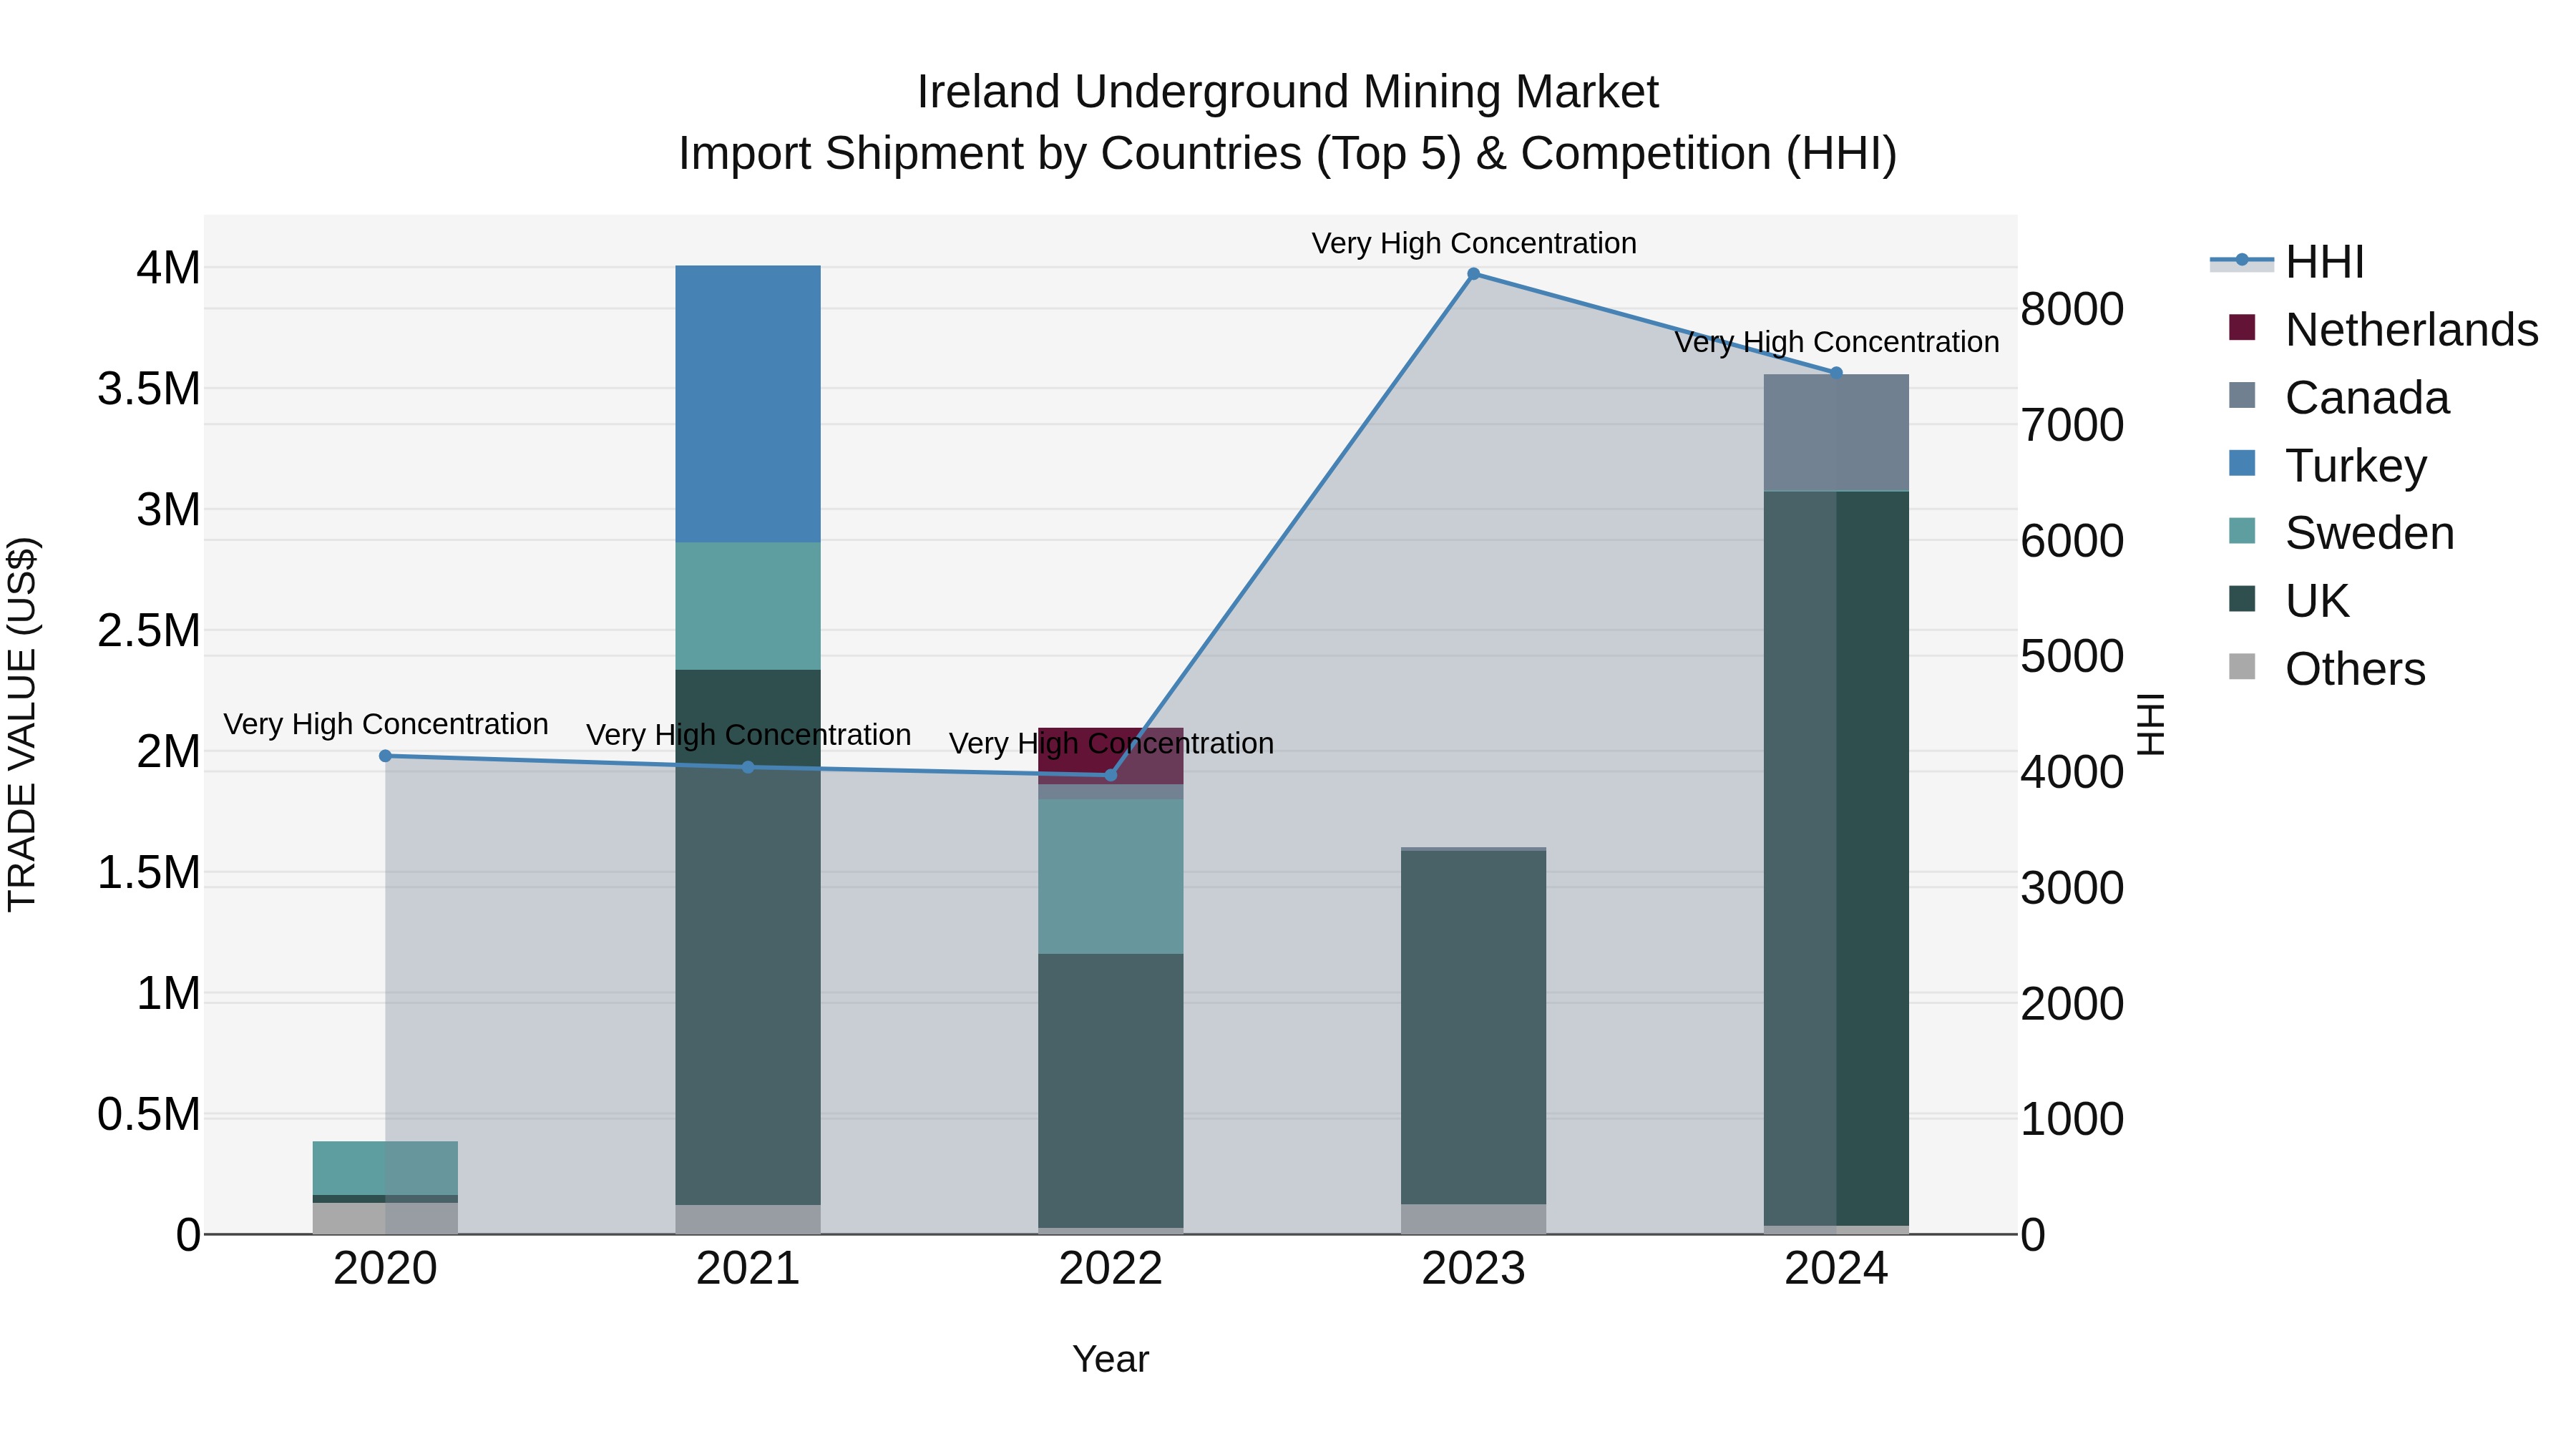Viewport: 2576px width, 1449px height.
Task: Click the Sweden segment of the 2020 bar
Action: [x=385, y=1168]
